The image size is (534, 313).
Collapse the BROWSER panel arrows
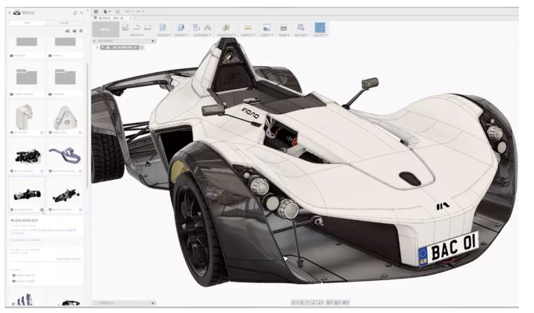point(95,41)
